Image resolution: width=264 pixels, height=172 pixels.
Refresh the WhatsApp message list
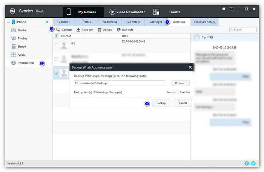(x=125, y=29)
